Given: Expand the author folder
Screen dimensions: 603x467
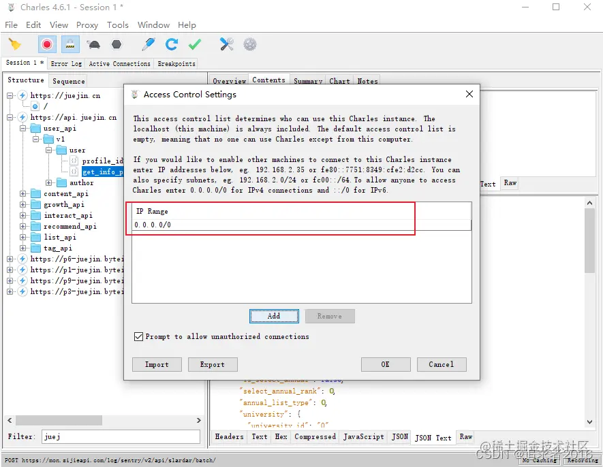Looking at the screenshot, I should point(49,182).
